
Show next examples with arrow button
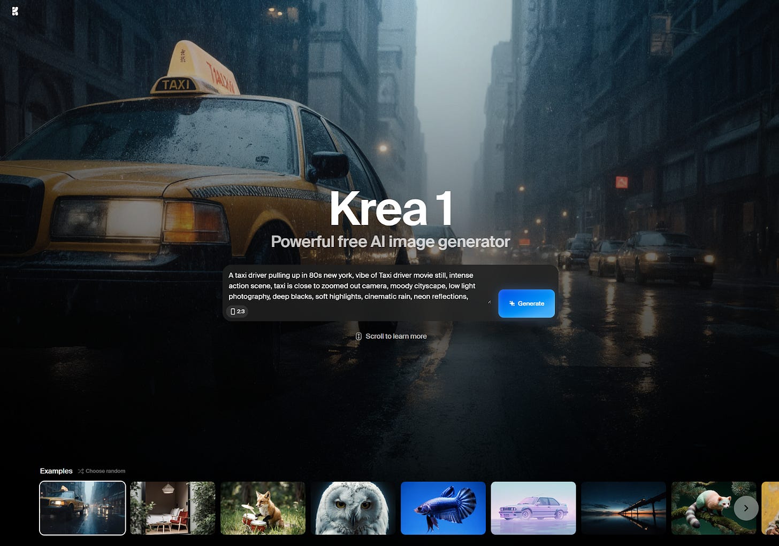(746, 508)
